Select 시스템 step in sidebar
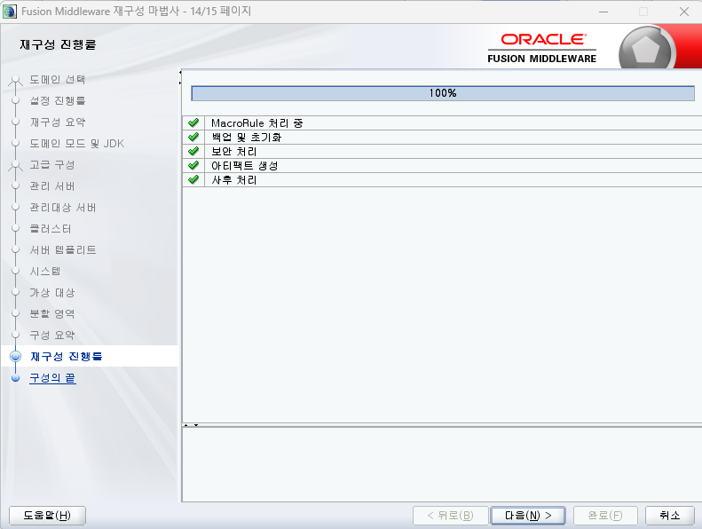The width and height of the screenshot is (702, 529). [x=44, y=272]
